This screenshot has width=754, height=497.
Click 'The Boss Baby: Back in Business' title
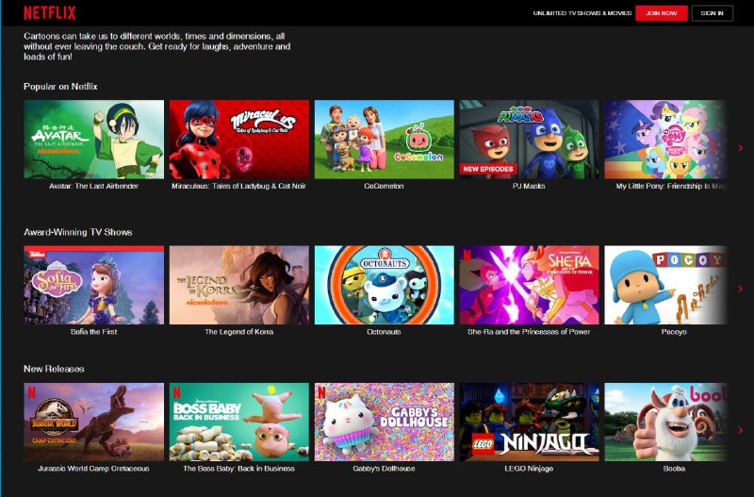239,468
